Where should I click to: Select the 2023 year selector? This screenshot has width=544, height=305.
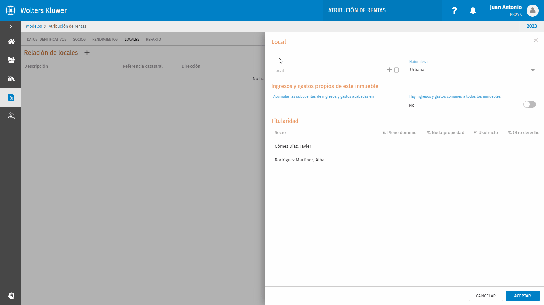(531, 26)
